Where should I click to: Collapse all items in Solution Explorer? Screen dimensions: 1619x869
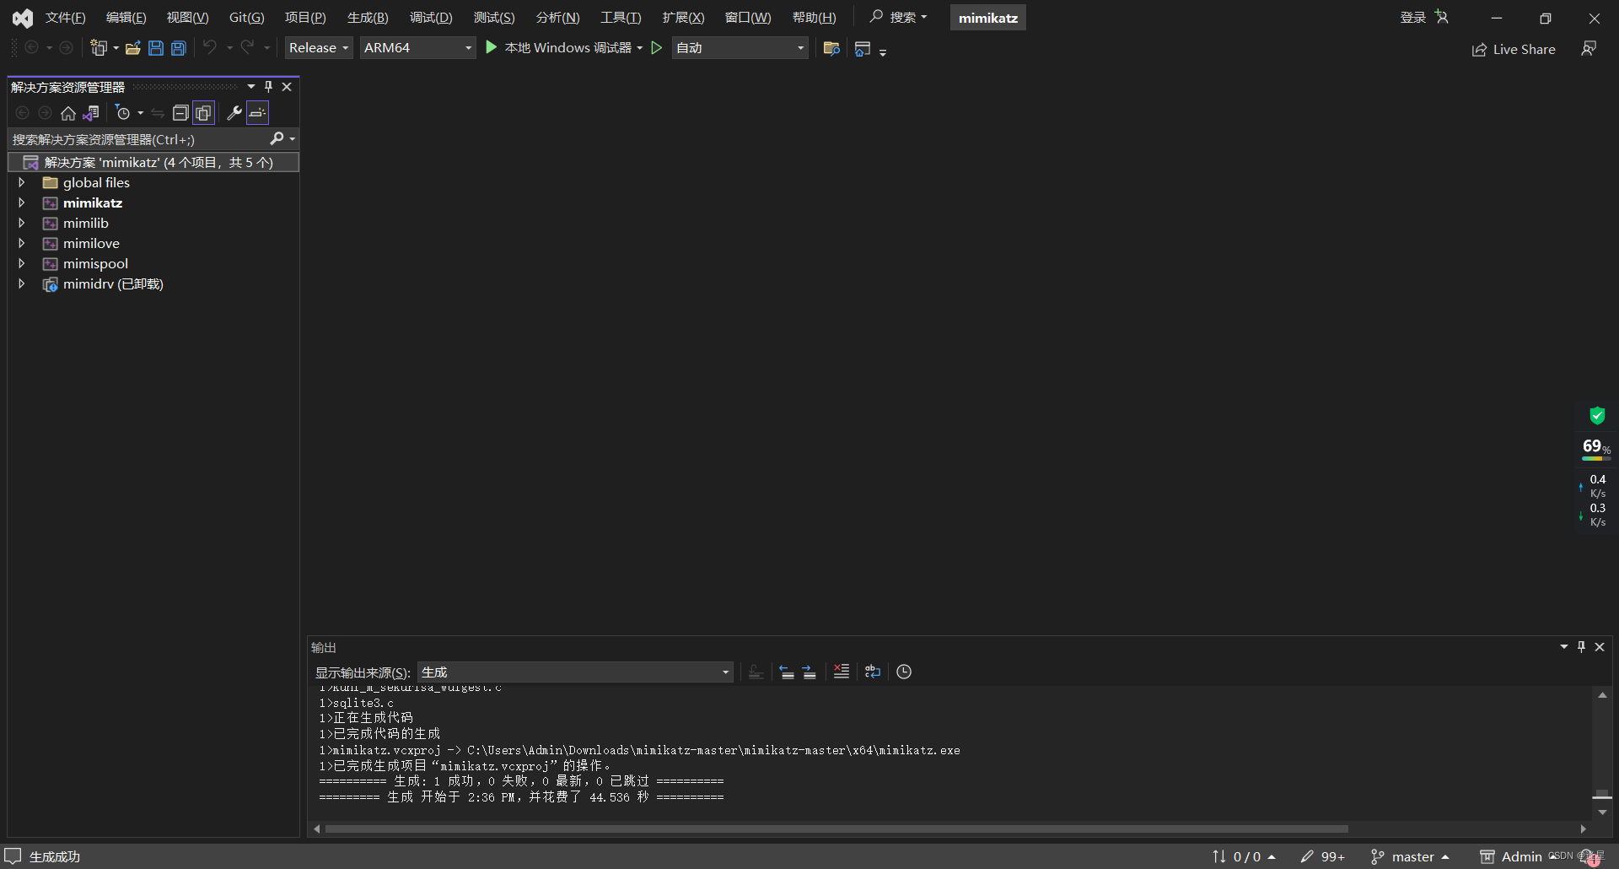click(x=180, y=113)
